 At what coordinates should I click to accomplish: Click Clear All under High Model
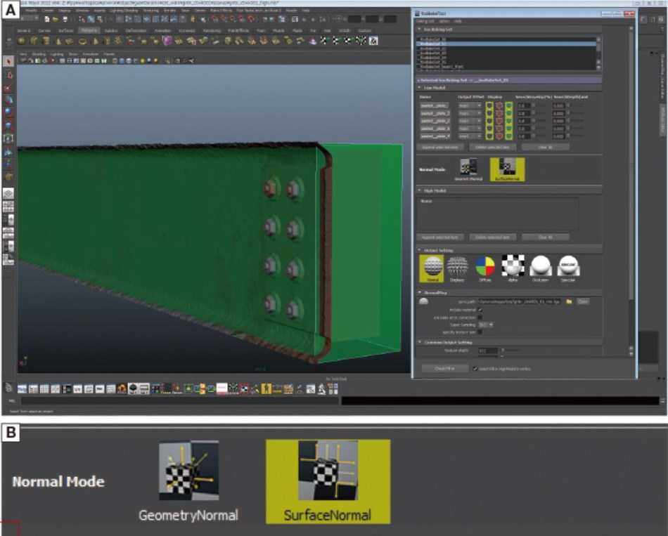[545, 237]
